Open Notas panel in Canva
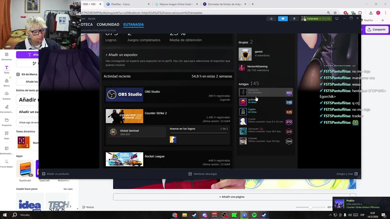 (x=88, y=207)
